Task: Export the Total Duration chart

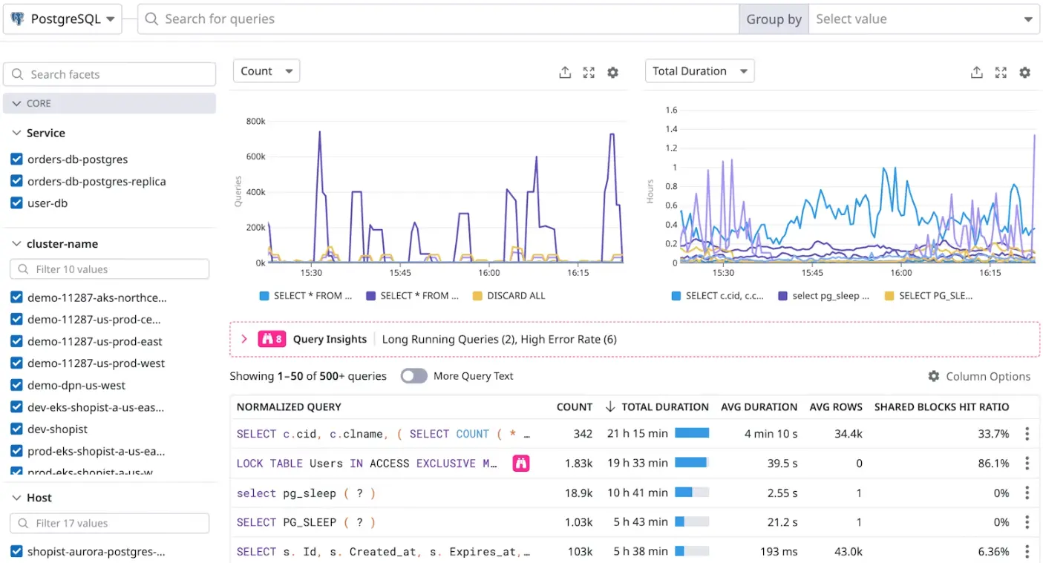Action: point(976,72)
